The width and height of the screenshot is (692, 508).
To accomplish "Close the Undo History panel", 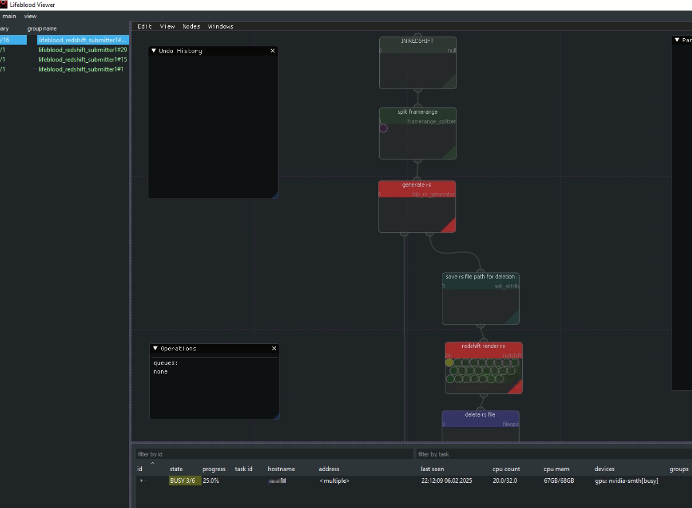I will point(272,51).
